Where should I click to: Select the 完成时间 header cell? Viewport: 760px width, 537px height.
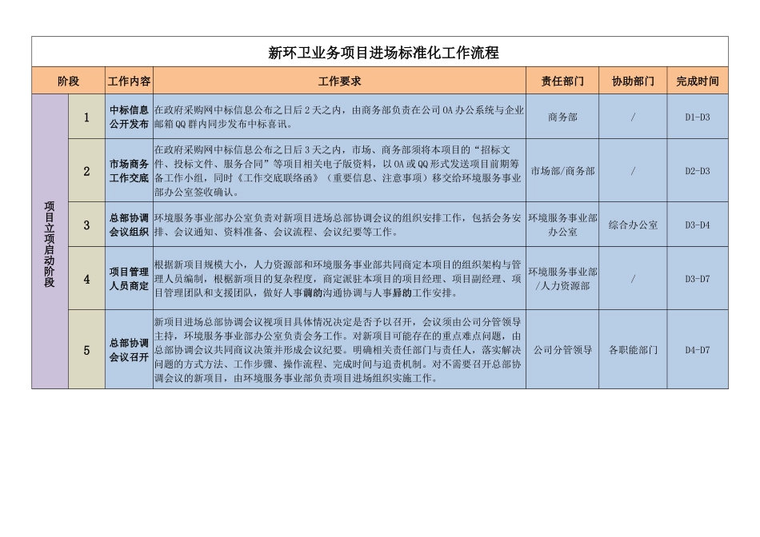point(698,81)
